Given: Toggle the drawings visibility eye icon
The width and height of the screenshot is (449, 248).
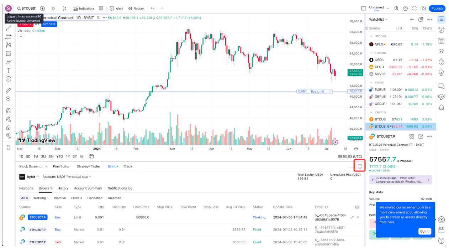Looking at the screenshot, I should click(9, 135).
